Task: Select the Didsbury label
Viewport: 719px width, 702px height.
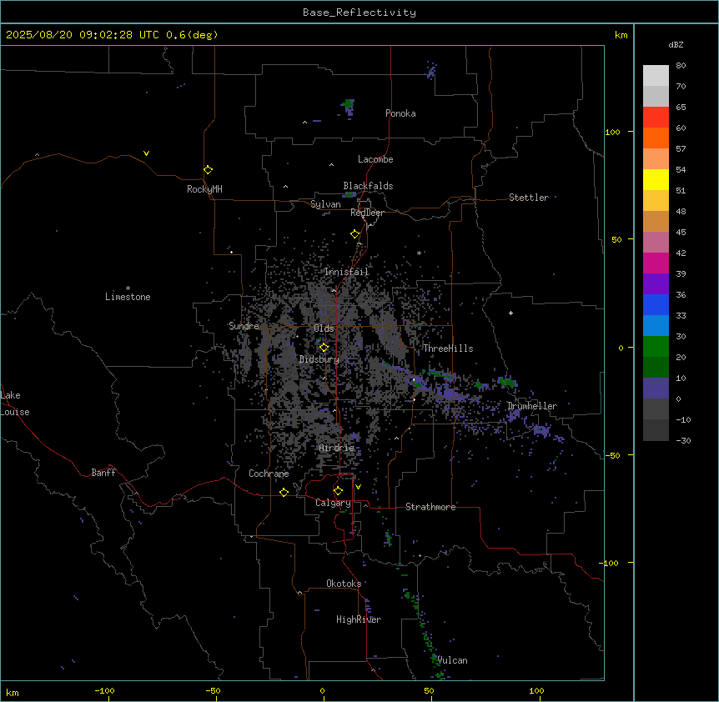Action: pos(319,359)
